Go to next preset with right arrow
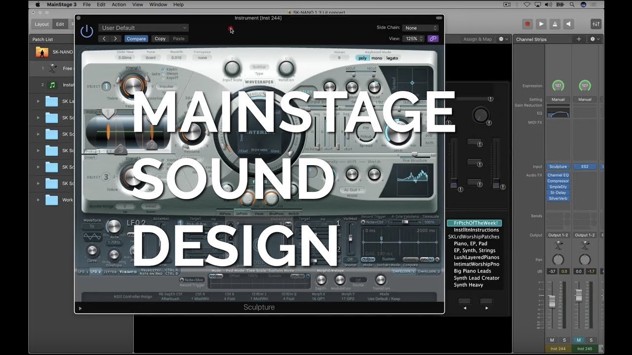The image size is (632, 355). [116, 38]
